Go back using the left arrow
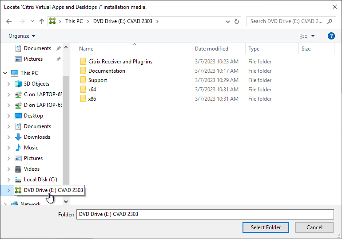 (9, 21)
